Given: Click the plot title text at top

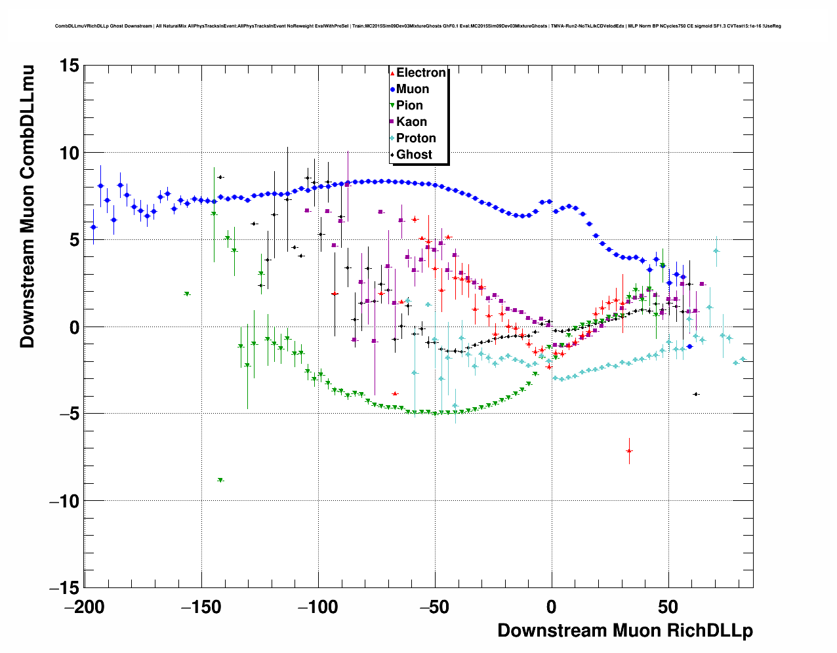Looking at the screenshot, I should pos(418,26).
